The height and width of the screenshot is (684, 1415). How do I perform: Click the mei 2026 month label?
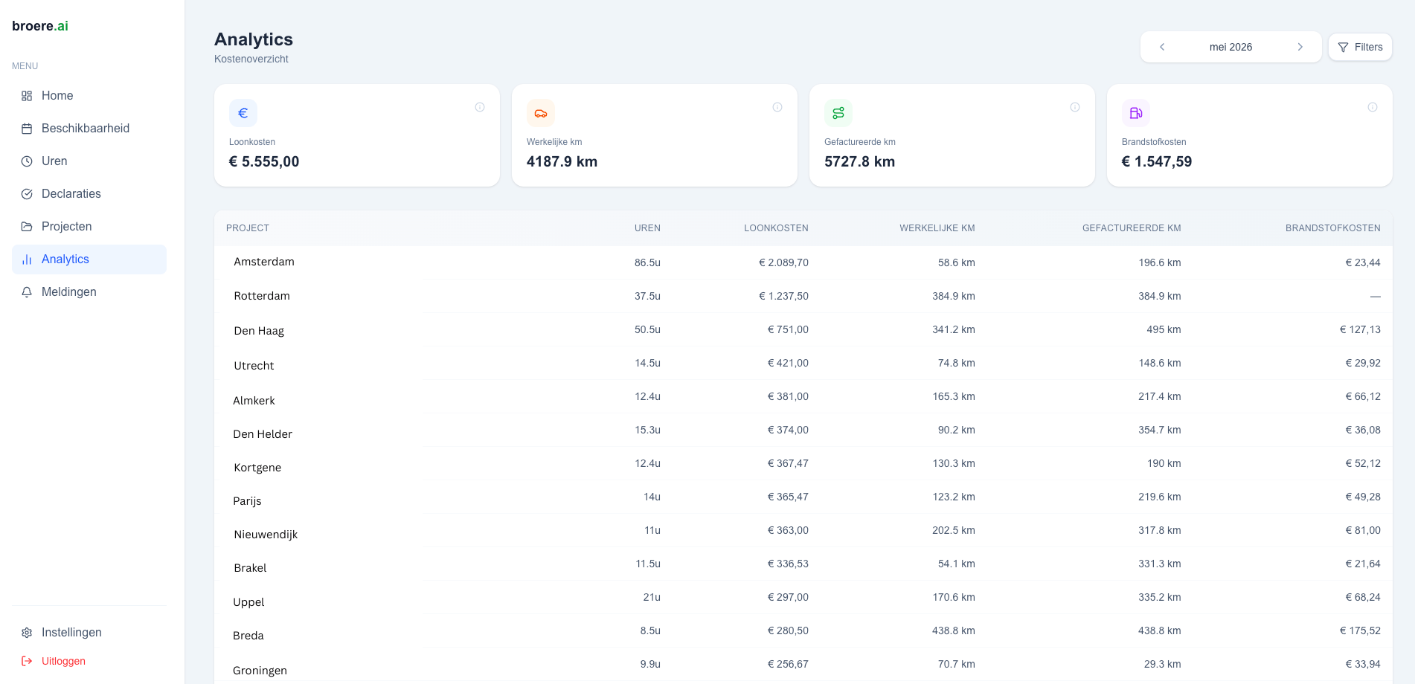pyautogui.click(x=1230, y=47)
